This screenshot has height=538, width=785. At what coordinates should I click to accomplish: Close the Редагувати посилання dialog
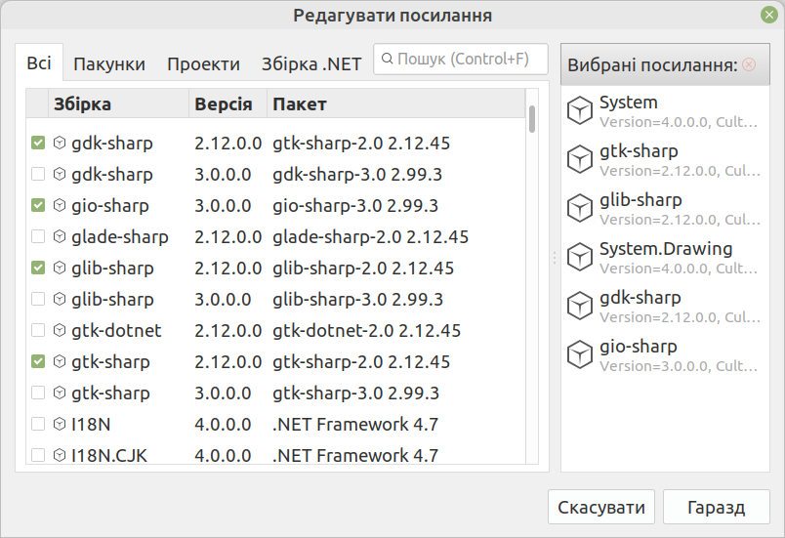pyautogui.click(x=769, y=15)
